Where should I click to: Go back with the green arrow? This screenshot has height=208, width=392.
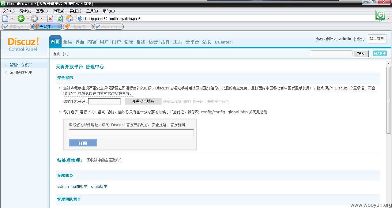[x=21, y=18]
